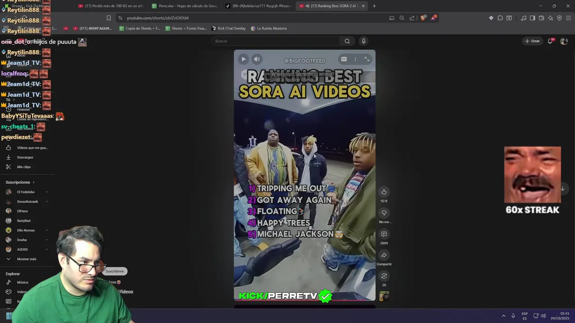Open the taskbar volume speaker icon

coord(543,316)
